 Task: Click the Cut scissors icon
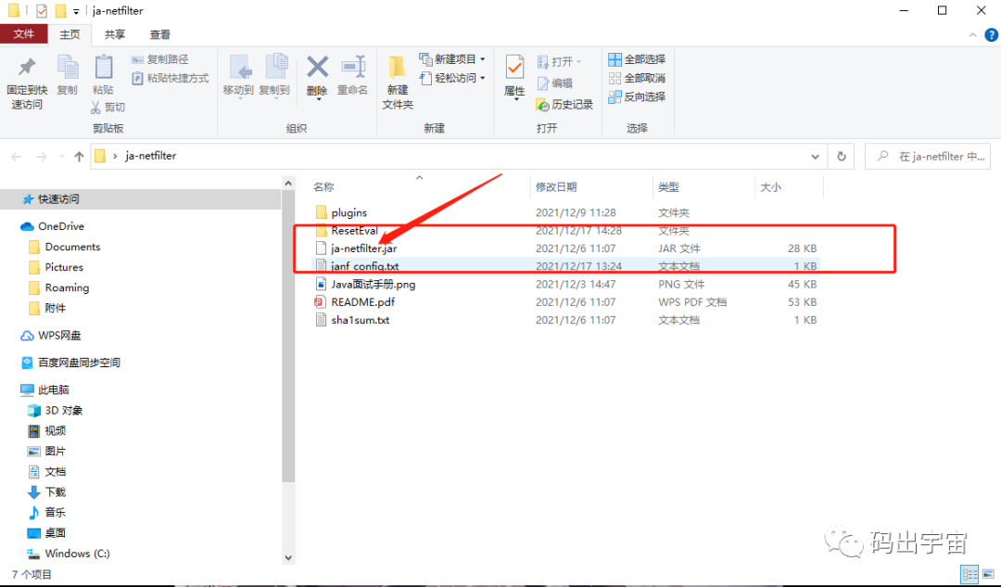pyautogui.click(x=95, y=107)
